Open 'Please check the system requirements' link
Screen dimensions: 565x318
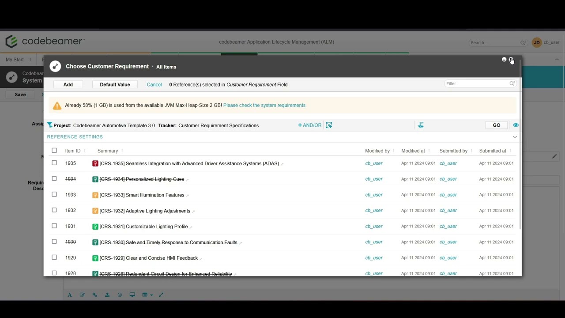[264, 105]
